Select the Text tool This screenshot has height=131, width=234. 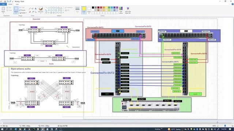pyautogui.click(x=35, y=9)
